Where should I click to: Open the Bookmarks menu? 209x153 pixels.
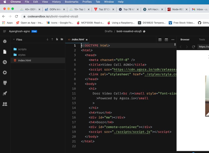coord(71,2)
